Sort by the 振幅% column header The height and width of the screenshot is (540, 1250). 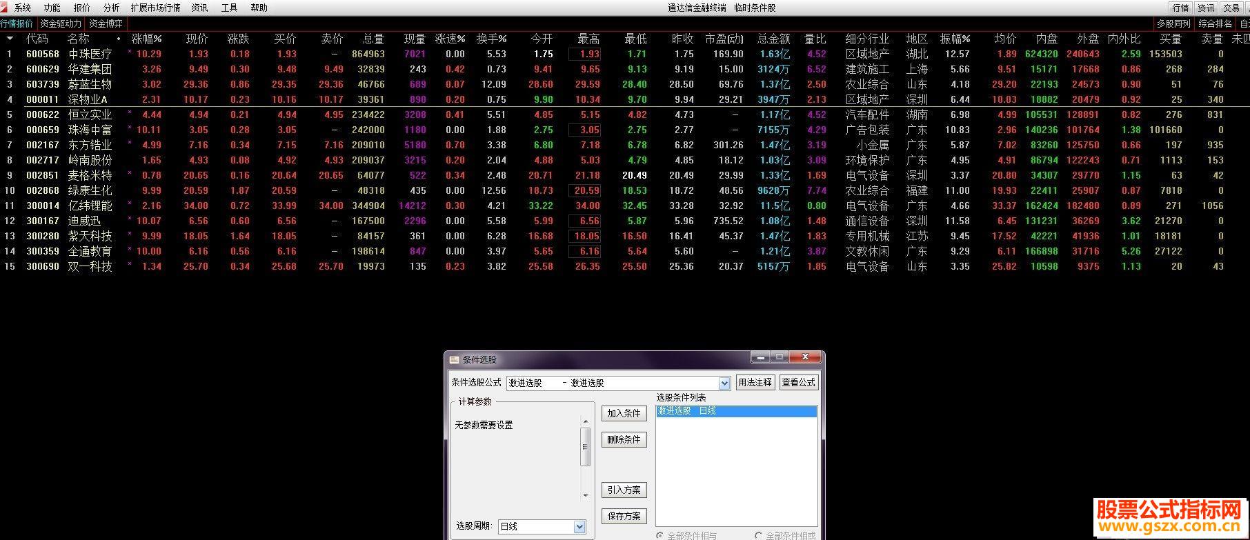tap(955, 39)
